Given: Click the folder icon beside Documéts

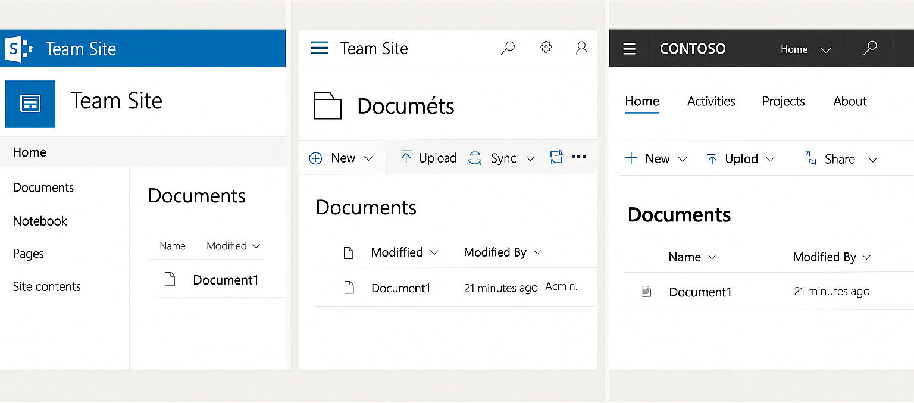Looking at the screenshot, I should point(327,106).
